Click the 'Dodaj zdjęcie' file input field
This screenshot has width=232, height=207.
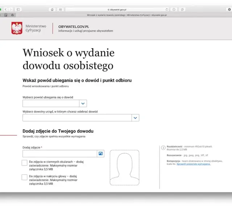60,154
